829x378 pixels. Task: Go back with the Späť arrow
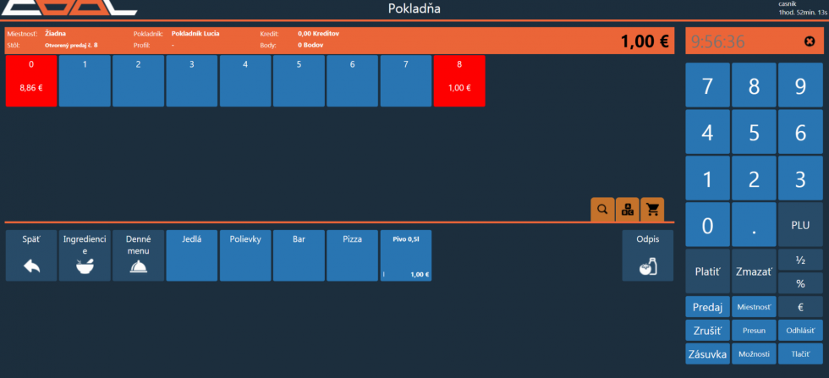[31, 255]
